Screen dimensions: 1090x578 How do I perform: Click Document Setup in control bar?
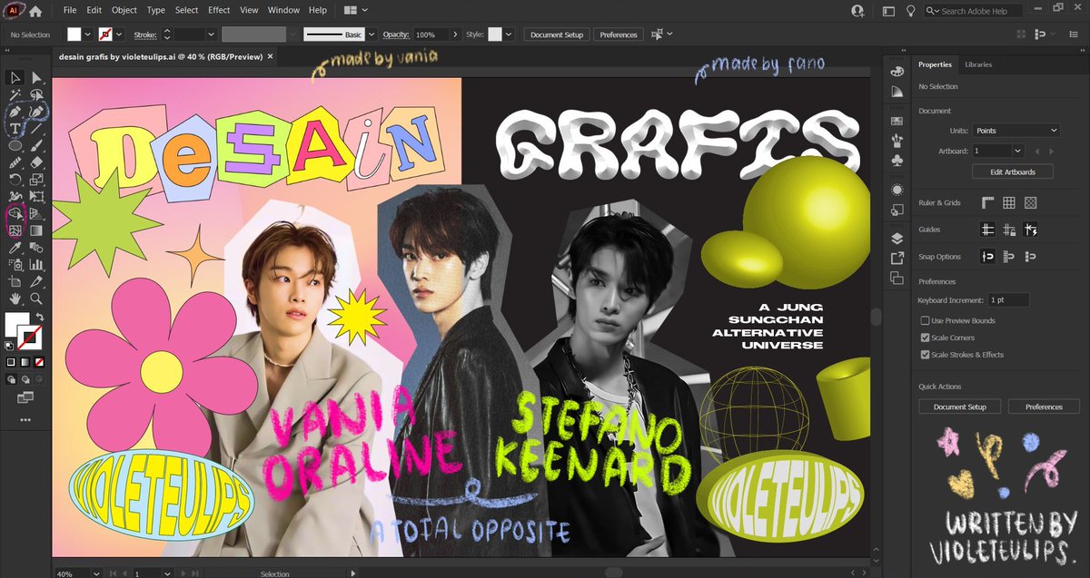(x=557, y=34)
